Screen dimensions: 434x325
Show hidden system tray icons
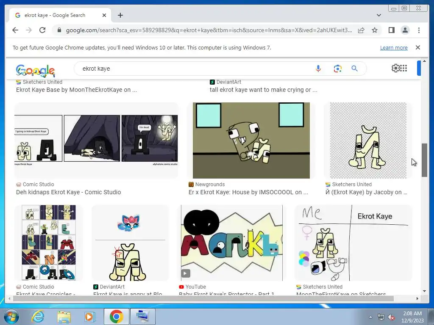click(x=370, y=317)
